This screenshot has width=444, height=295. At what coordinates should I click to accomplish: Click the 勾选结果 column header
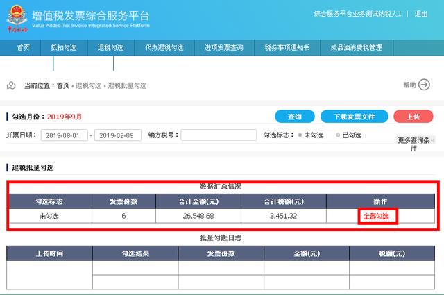[135, 253]
